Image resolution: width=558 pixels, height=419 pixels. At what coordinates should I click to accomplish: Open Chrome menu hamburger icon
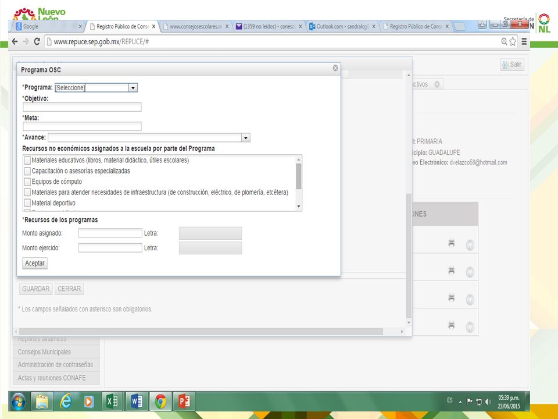(x=524, y=42)
